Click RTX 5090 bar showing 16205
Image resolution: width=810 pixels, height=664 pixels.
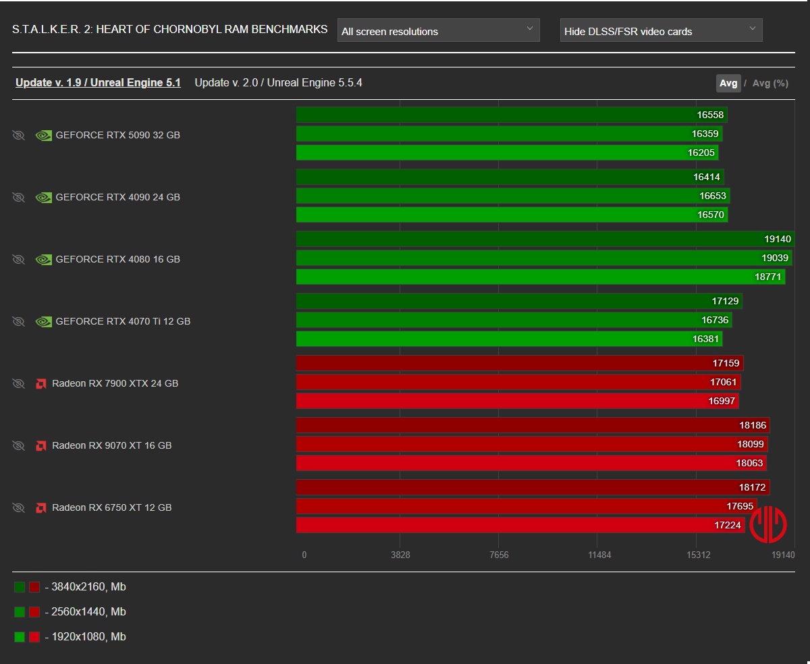507,153
